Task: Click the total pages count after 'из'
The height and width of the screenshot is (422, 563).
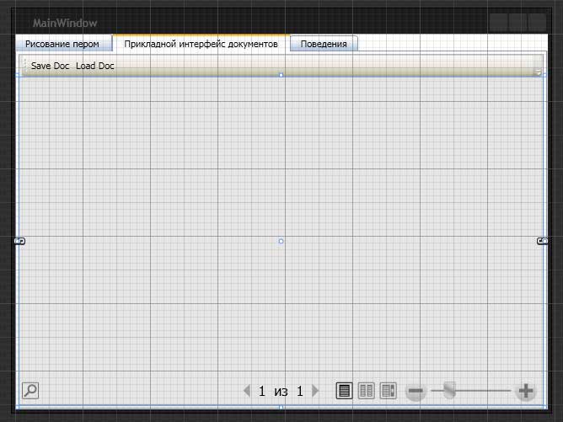Action: pos(300,391)
